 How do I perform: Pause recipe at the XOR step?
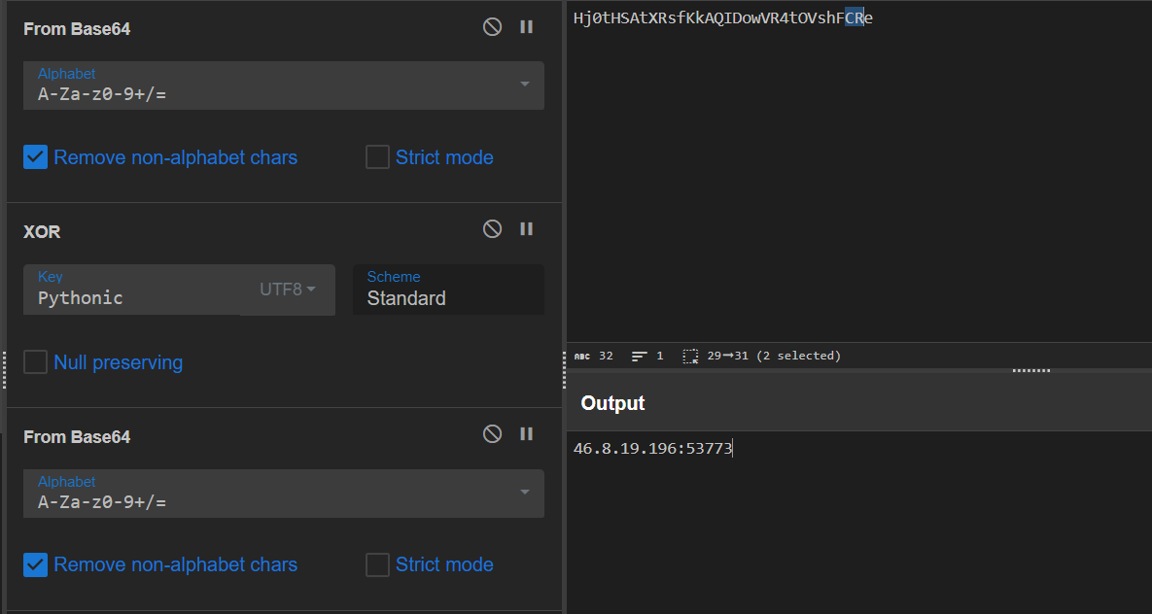(x=527, y=229)
